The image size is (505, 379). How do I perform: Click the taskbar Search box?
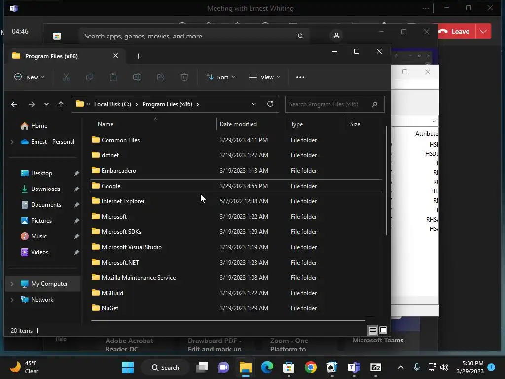point(165,367)
